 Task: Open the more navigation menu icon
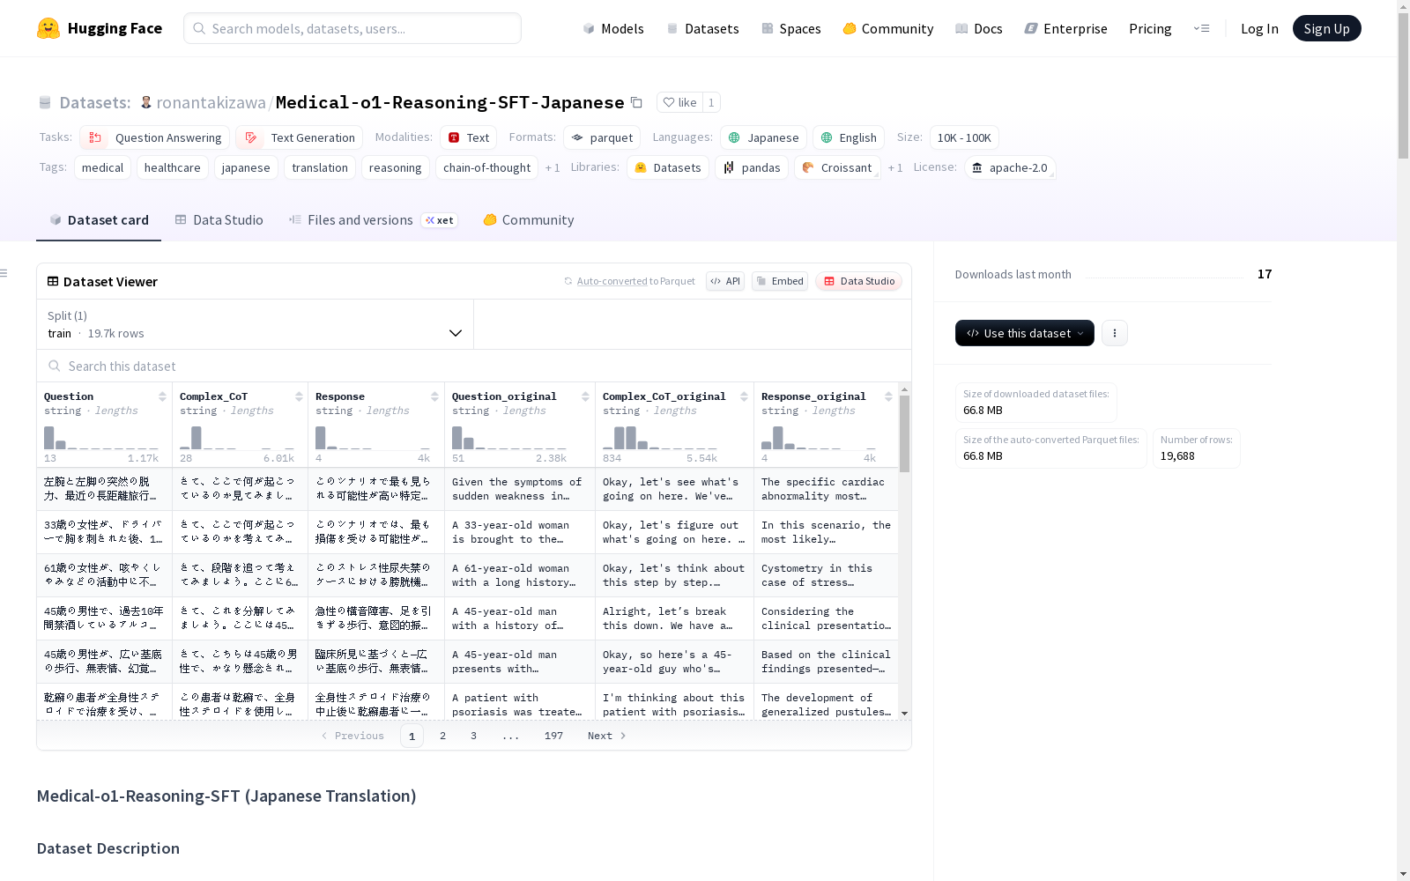coord(1201,28)
